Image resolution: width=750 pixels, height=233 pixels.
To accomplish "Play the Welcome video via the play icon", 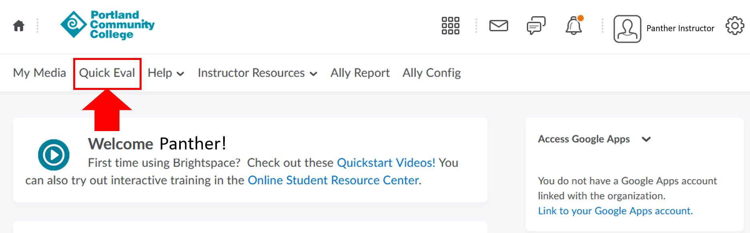I will click(x=54, y=155).
